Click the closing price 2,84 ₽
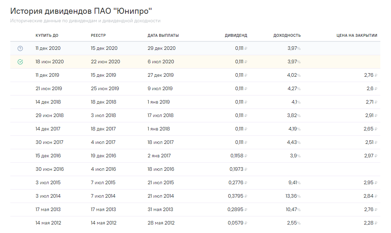Viewport: 391px width, 233px height. (370, 196)
